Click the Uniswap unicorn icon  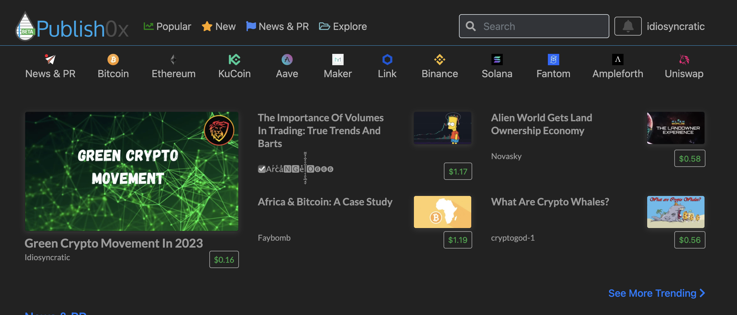[x=684, y=59]
